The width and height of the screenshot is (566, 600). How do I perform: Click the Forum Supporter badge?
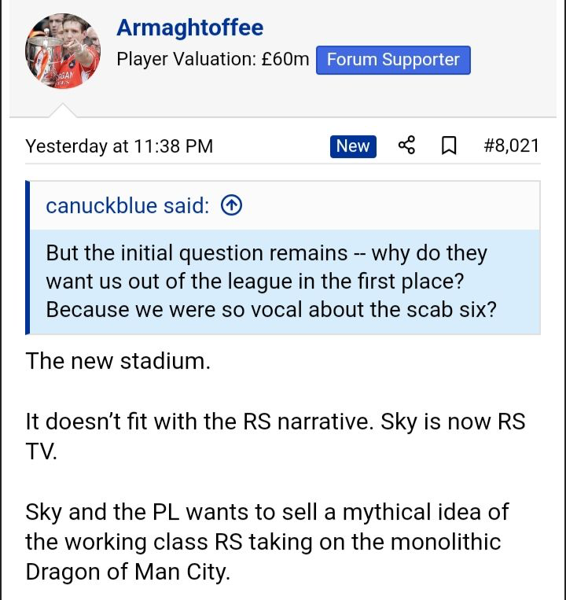pyautogui.click(x=393, y=60)
